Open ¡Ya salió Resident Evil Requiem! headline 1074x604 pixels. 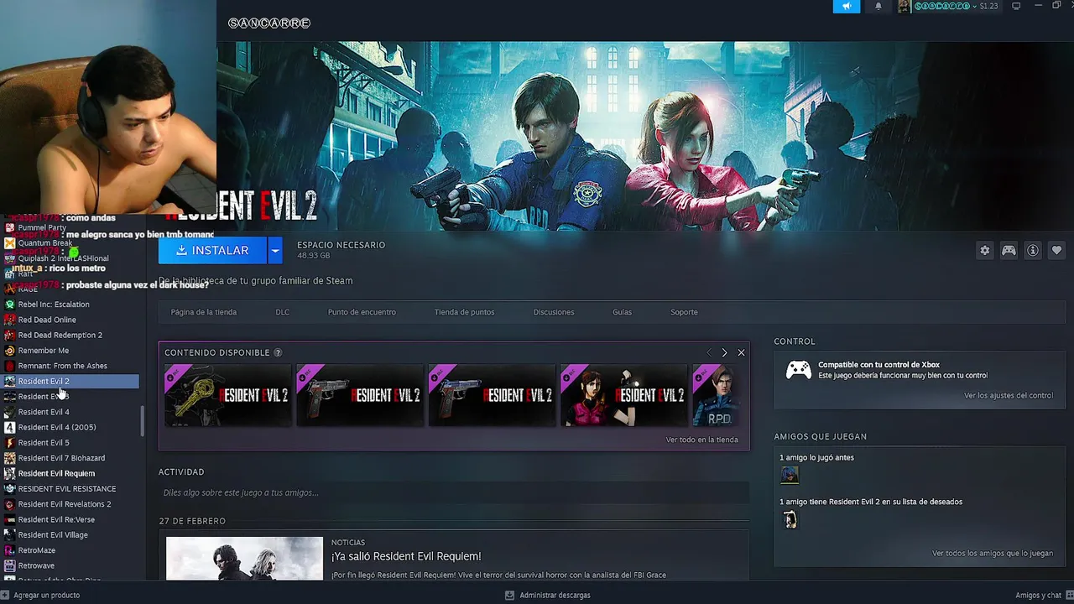pyautogui.click(x=406, y=556)
